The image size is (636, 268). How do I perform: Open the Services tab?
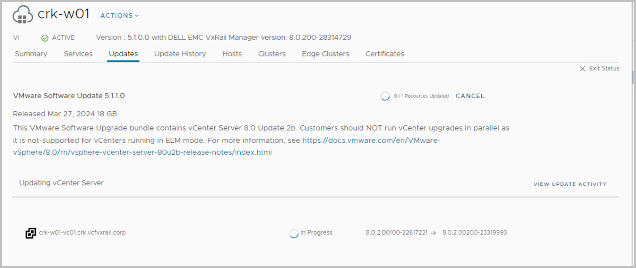click(x=78, y=54)
